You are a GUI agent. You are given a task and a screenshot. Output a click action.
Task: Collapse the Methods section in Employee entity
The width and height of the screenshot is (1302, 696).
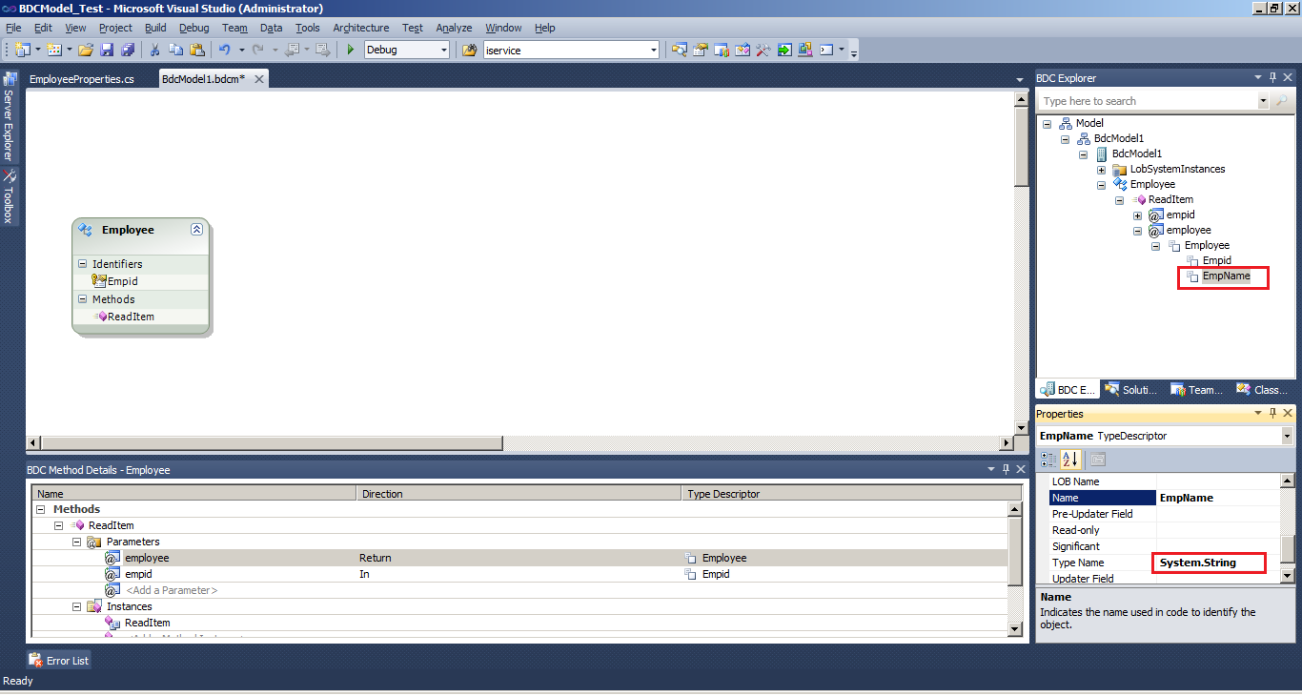coord(82,299)
